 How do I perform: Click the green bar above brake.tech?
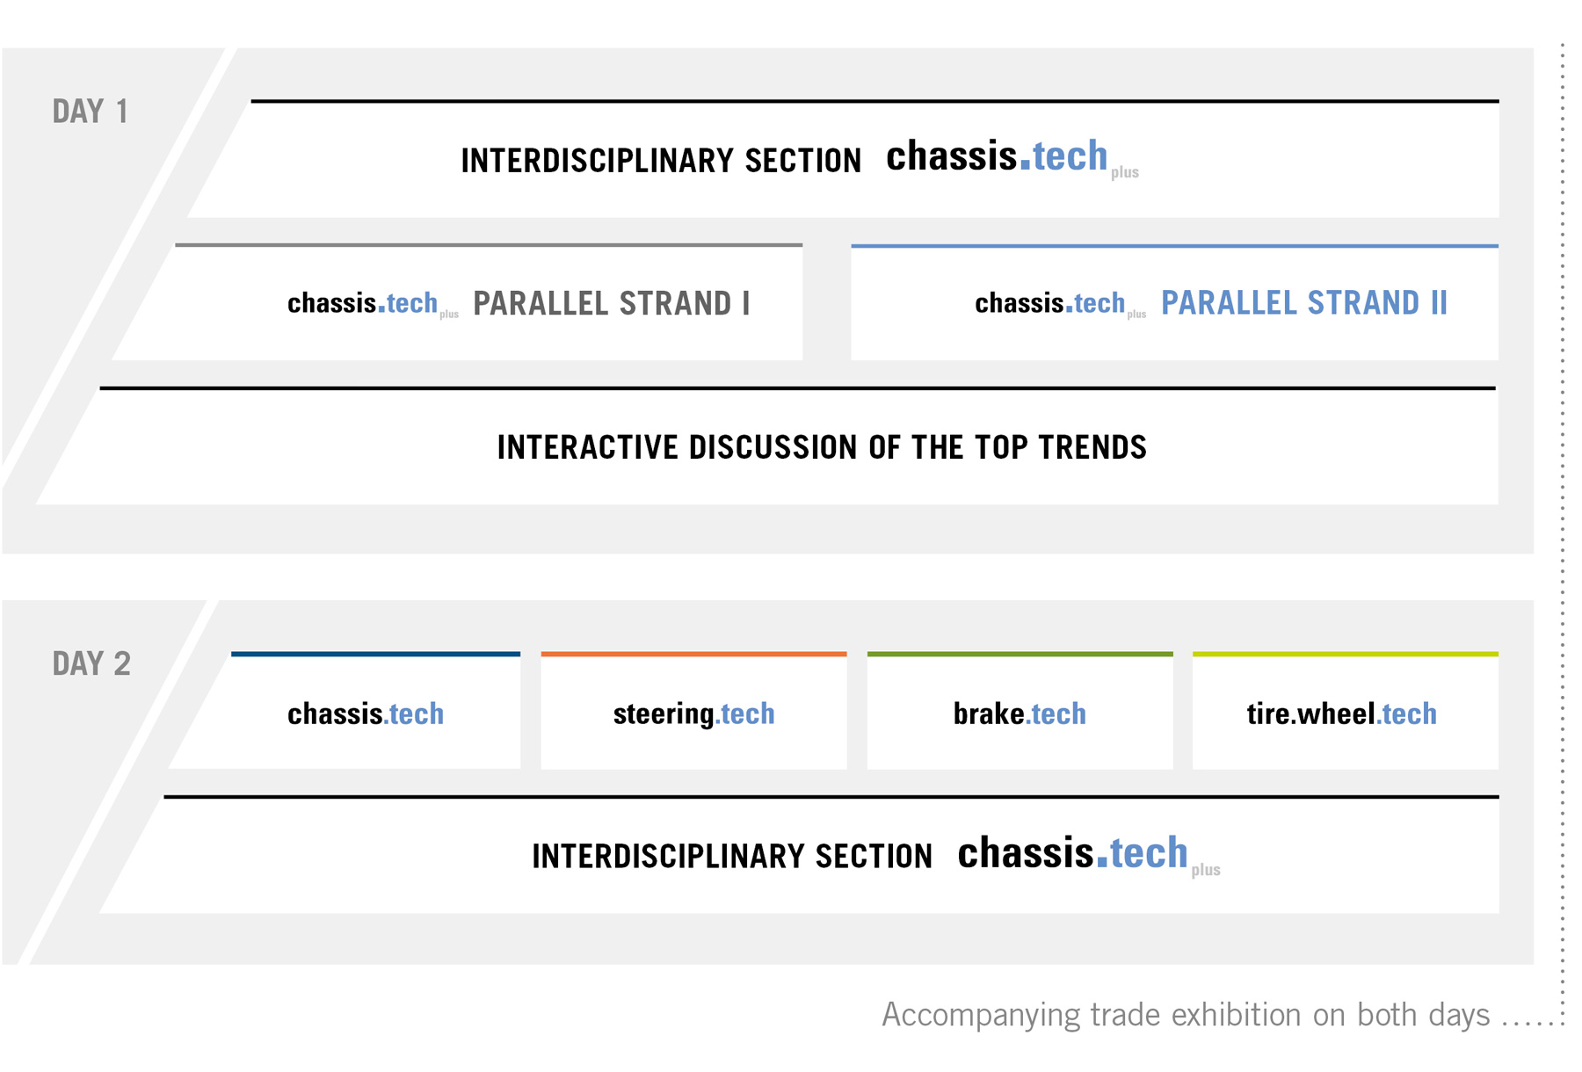pyautogui.click(x=1020, y=654)
